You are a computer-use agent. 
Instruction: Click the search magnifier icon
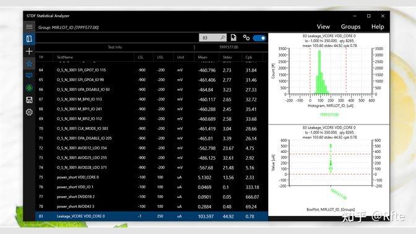coord(223,38)
